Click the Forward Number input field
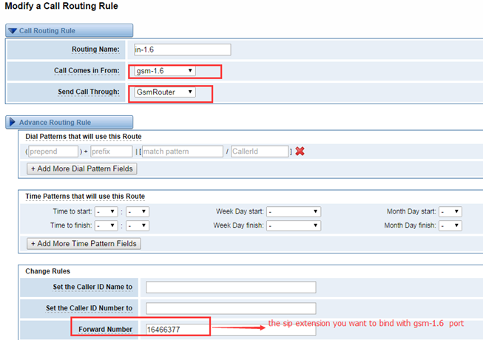Image resolution: width=483 pixels, height=340 pixels. pyautogui.click(x=231, y=330)
